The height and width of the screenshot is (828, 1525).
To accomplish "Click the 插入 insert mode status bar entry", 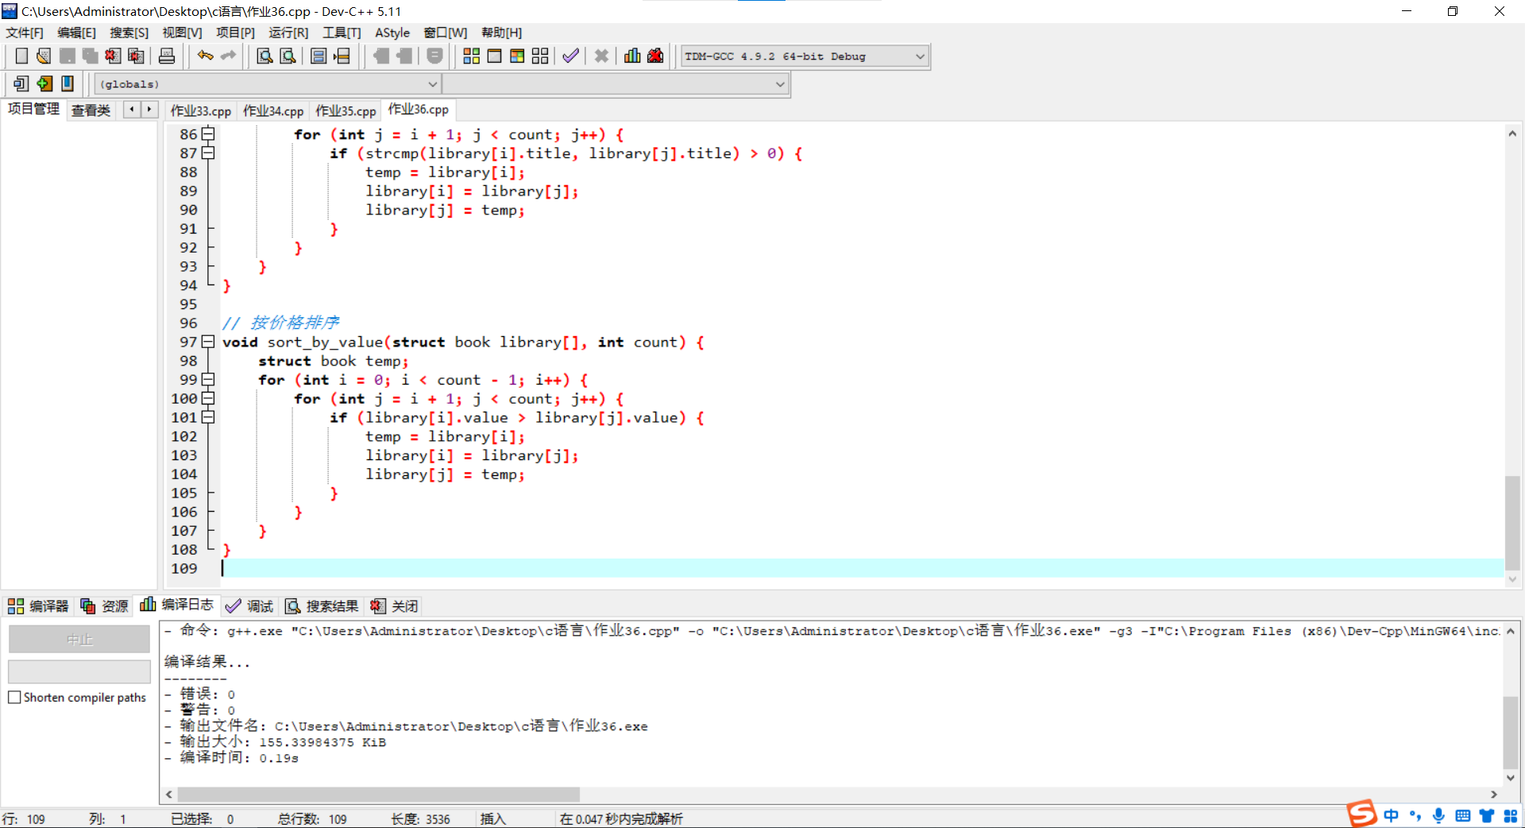I will 492,819.
